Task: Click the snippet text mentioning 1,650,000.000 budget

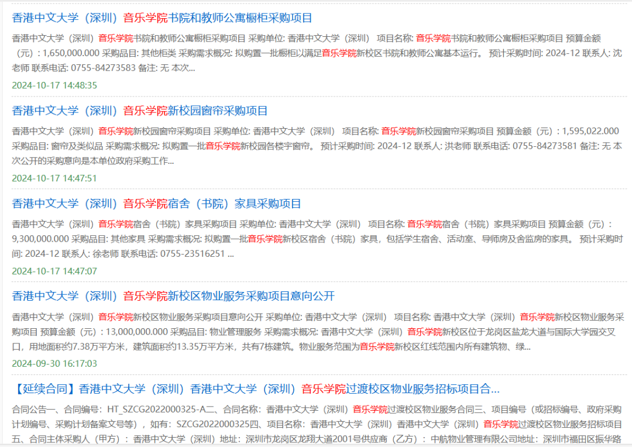Action: pos(317,53)
